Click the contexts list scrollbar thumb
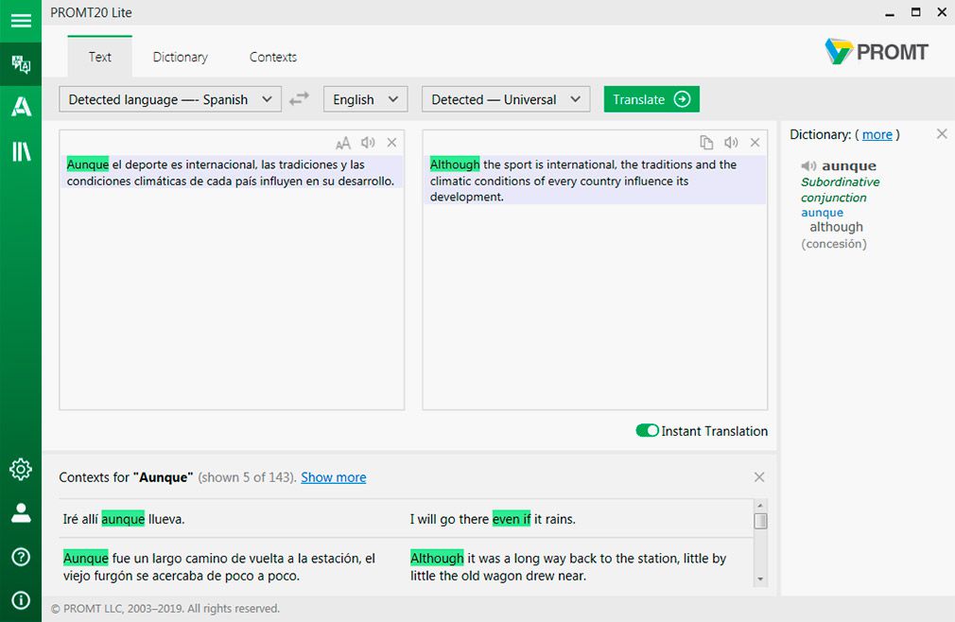Image resolution: width=955 pixels, height=622 pixels. click(x=760, y=521)
